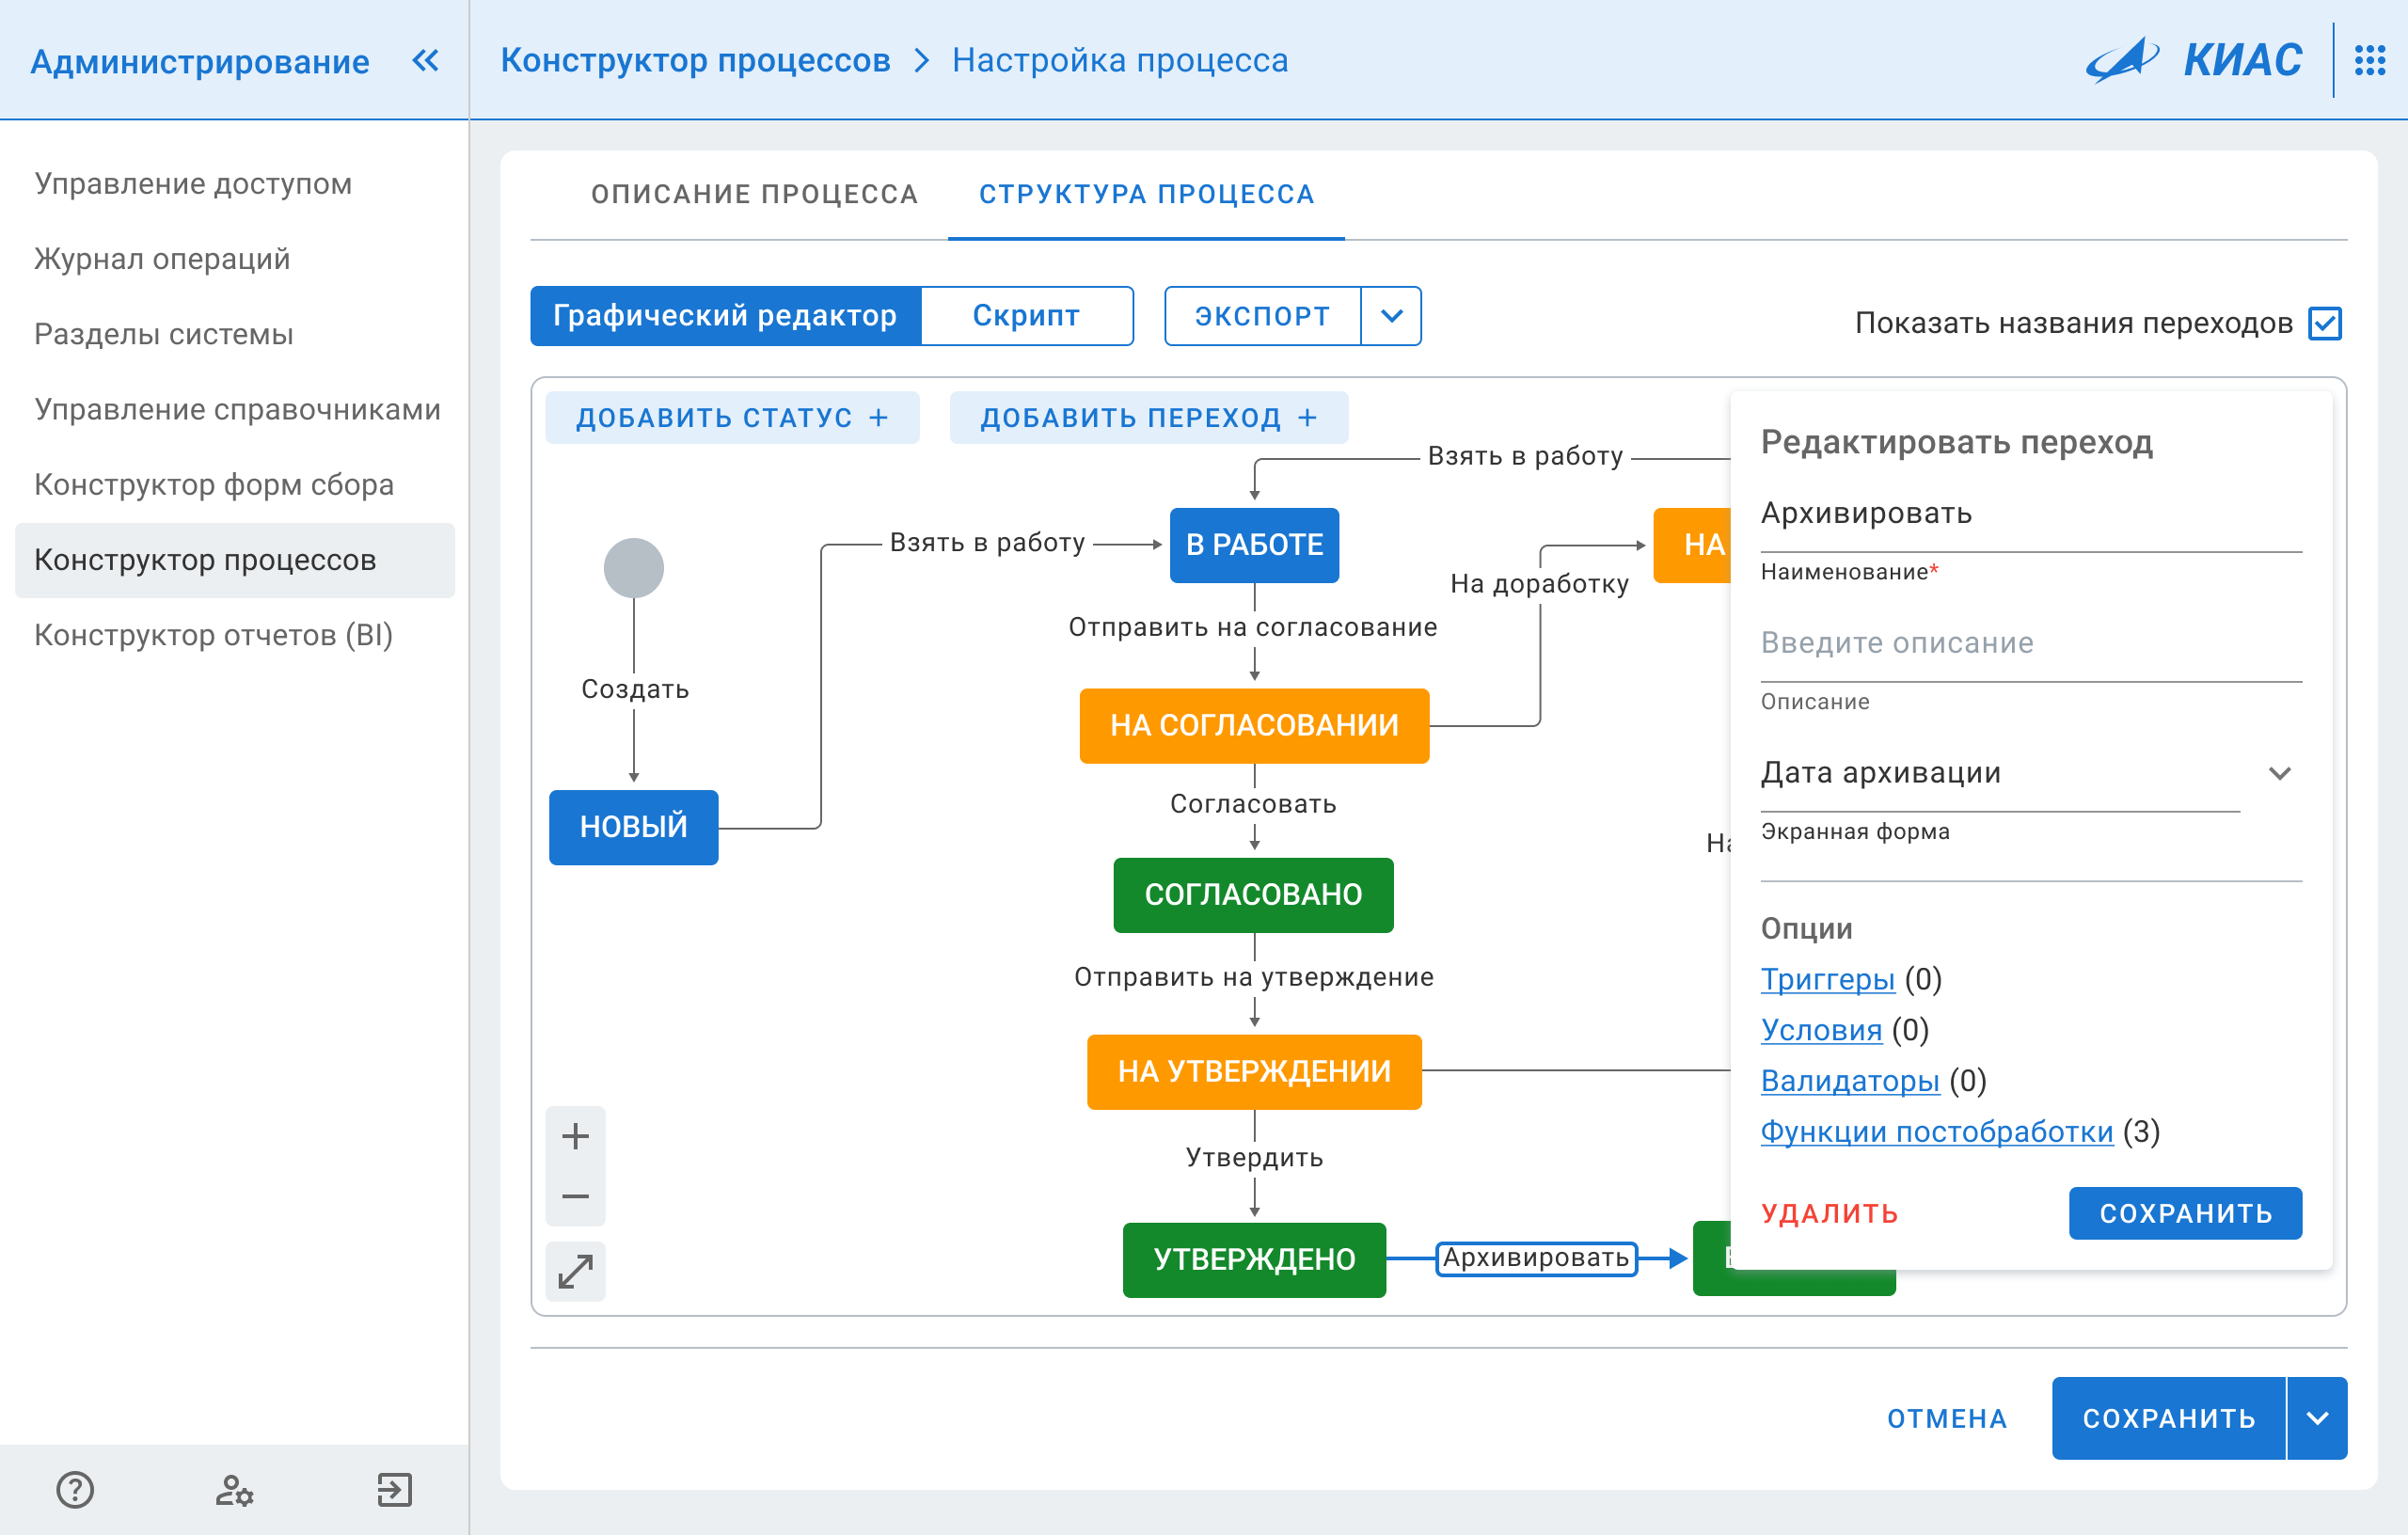Select Графический редактор mode
The image size is (2408, 1535).
[x=725, y=316]
